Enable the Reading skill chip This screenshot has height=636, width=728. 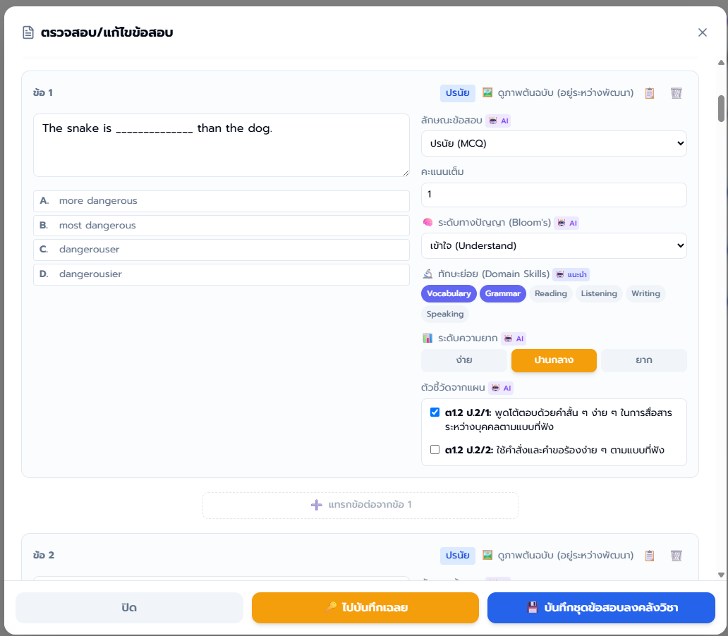551,294
